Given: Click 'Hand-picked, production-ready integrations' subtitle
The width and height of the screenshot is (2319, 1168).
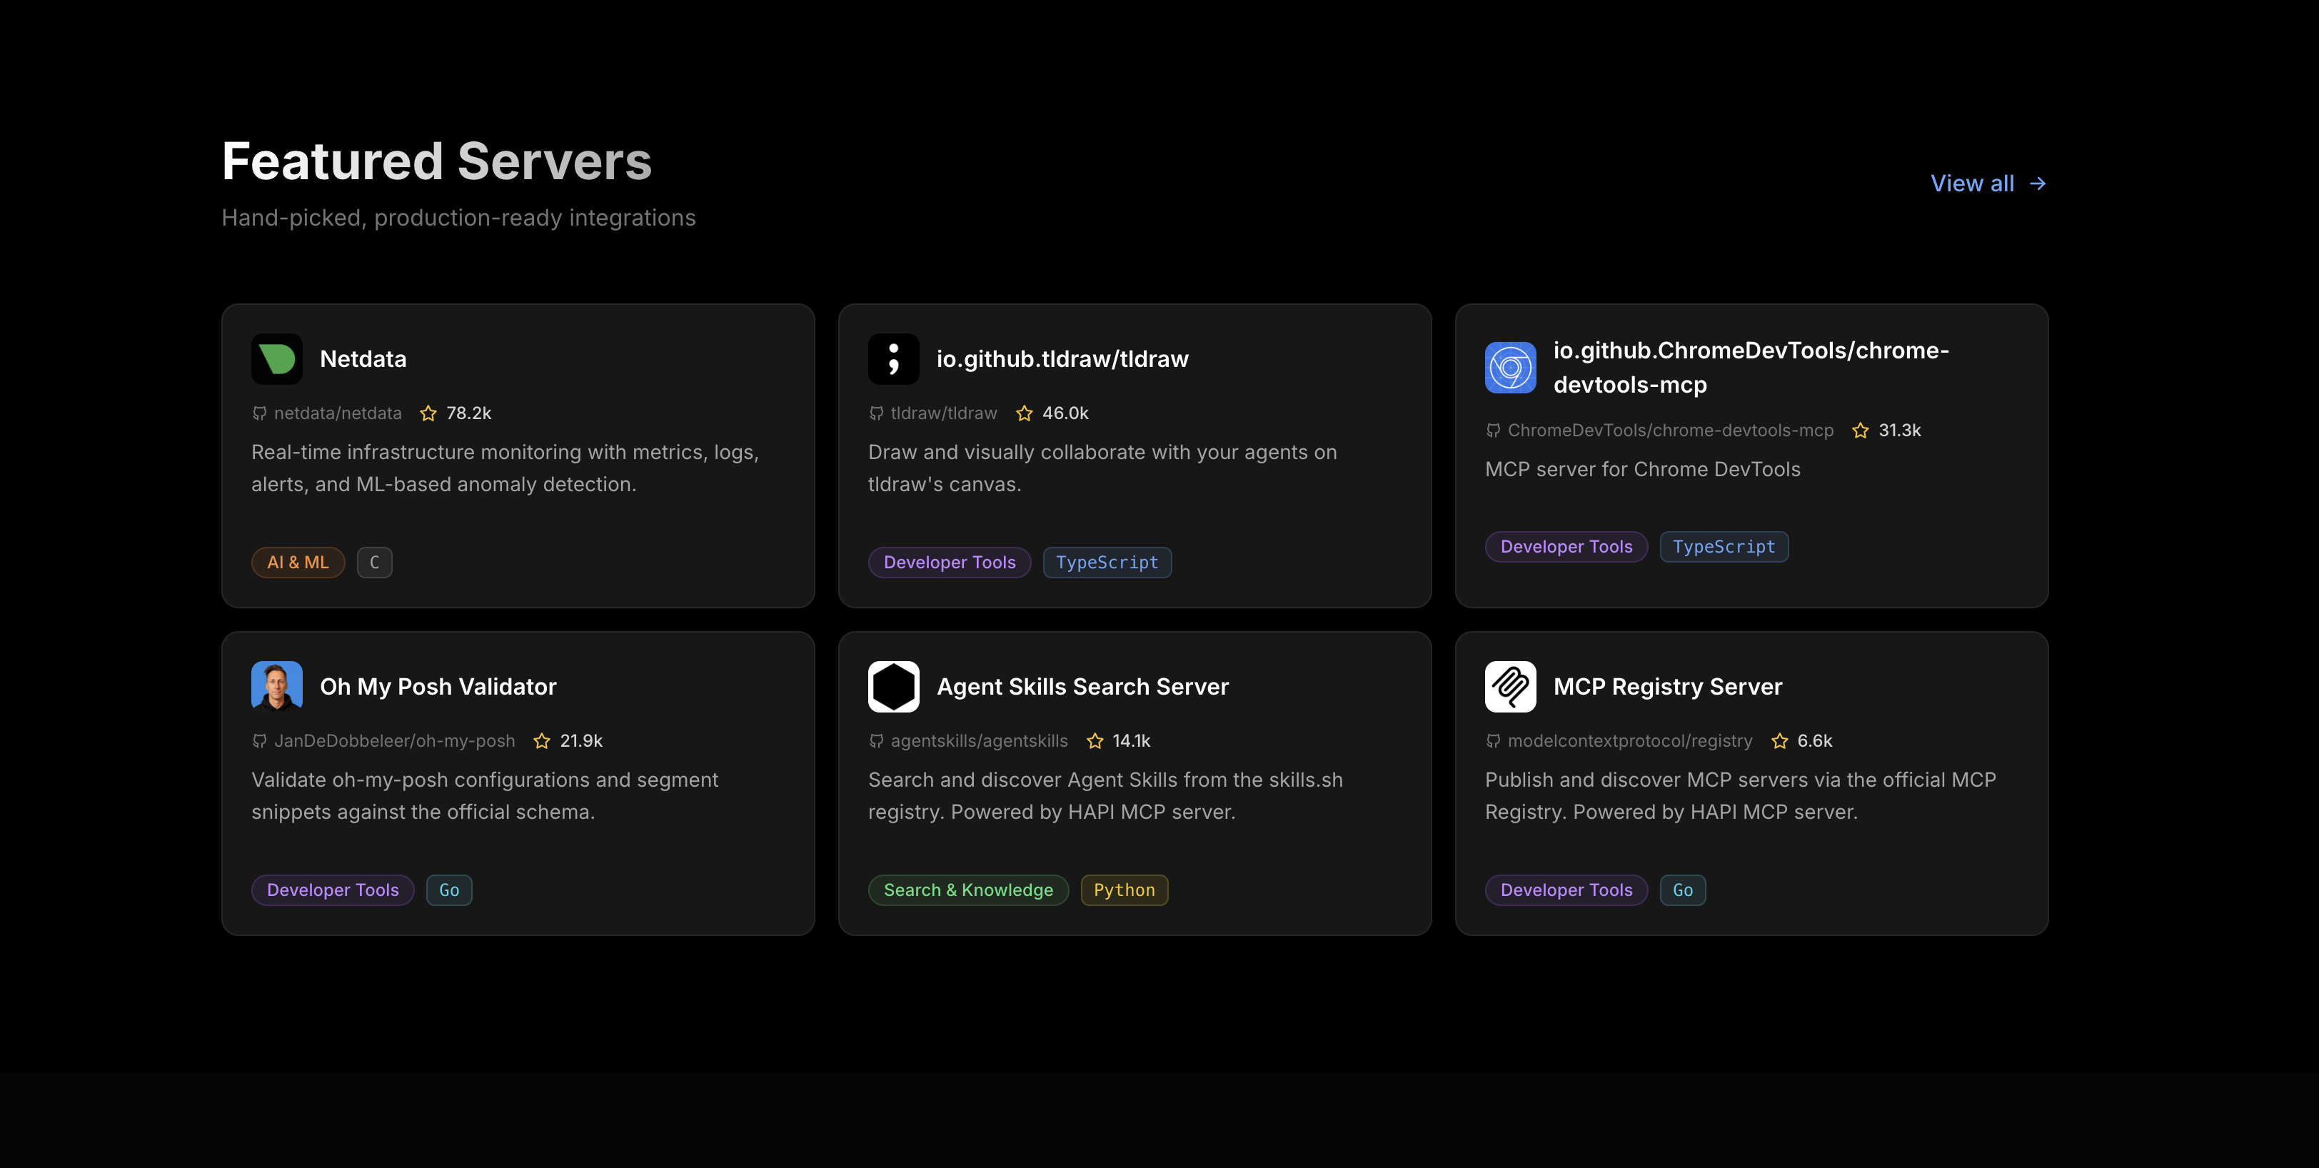Looking at the screenshot, I should (x=458, y=218).
